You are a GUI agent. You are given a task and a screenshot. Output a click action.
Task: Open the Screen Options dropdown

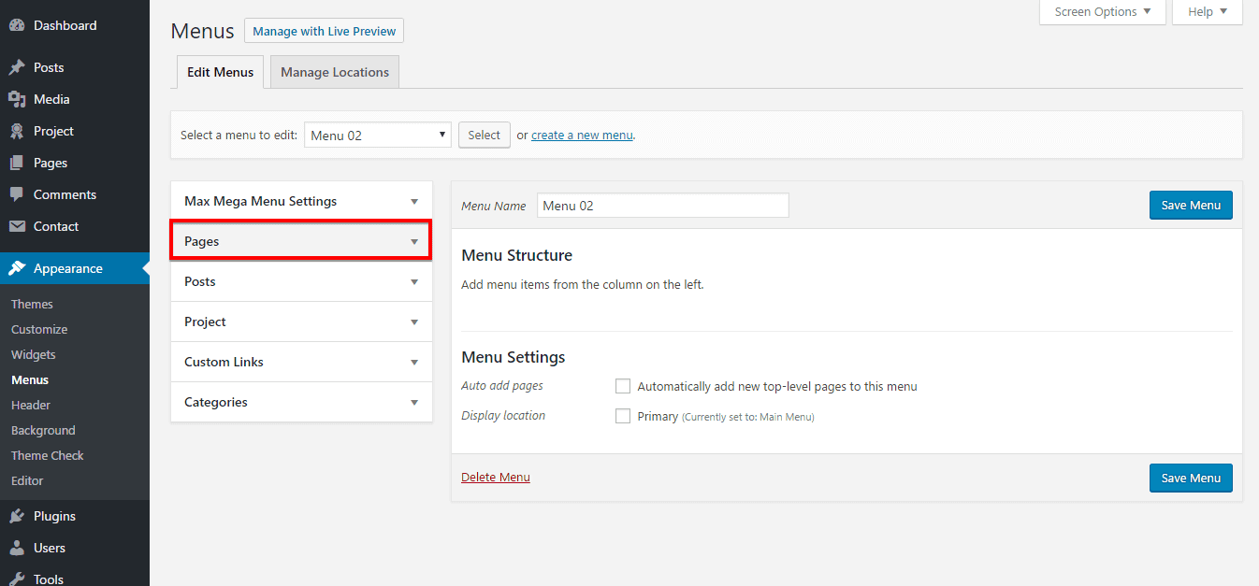coord(1102,11)
